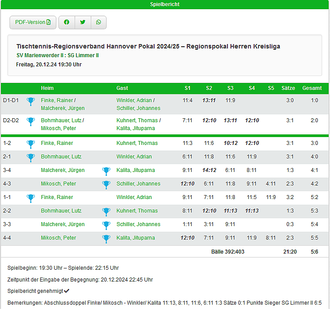Open Bohmhauer, Lutz in row 2-1
This screenshot has height=309, width=330.
click(x=61, y=157)
